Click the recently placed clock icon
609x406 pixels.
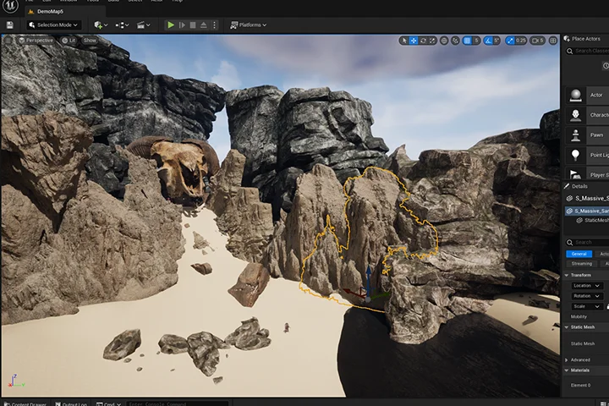(x=606, y=66)
